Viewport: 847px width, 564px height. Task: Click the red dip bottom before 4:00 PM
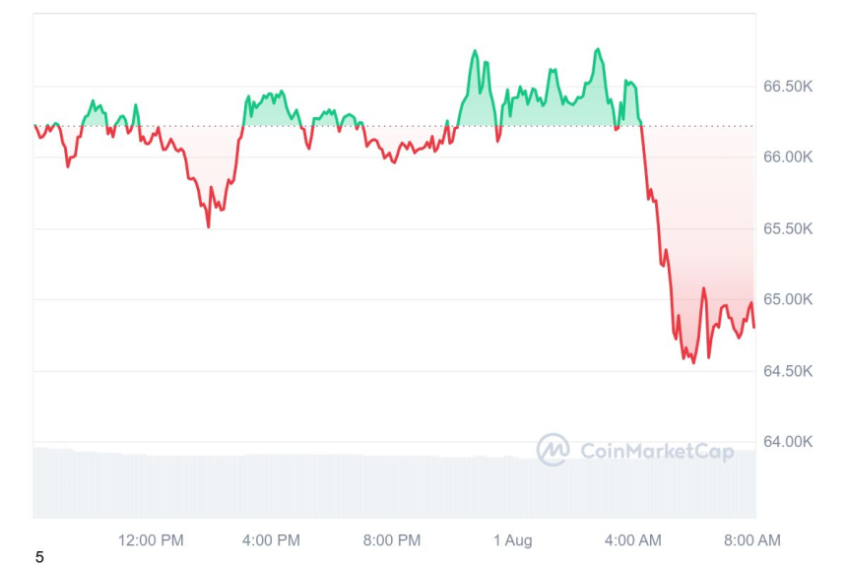208,225
